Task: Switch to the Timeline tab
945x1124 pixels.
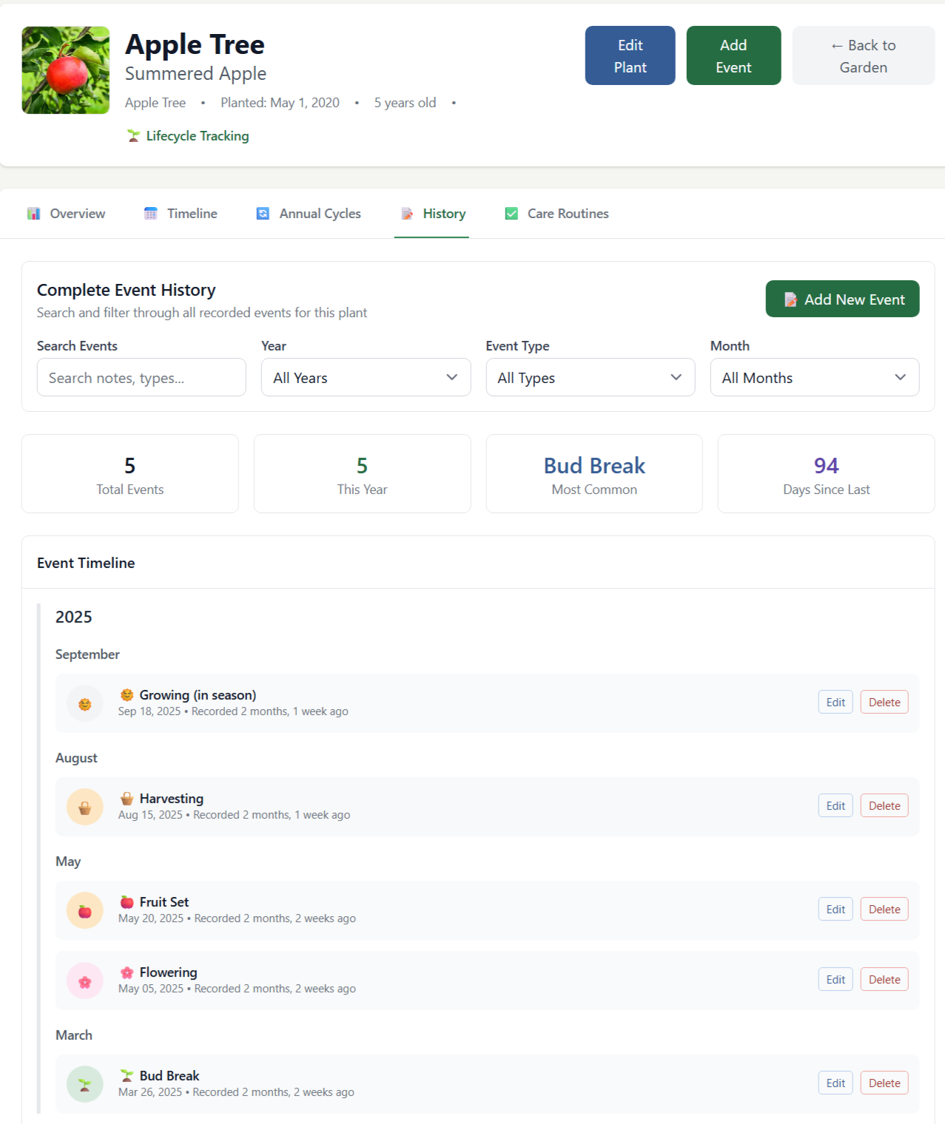Action: [x=181, y=214]
